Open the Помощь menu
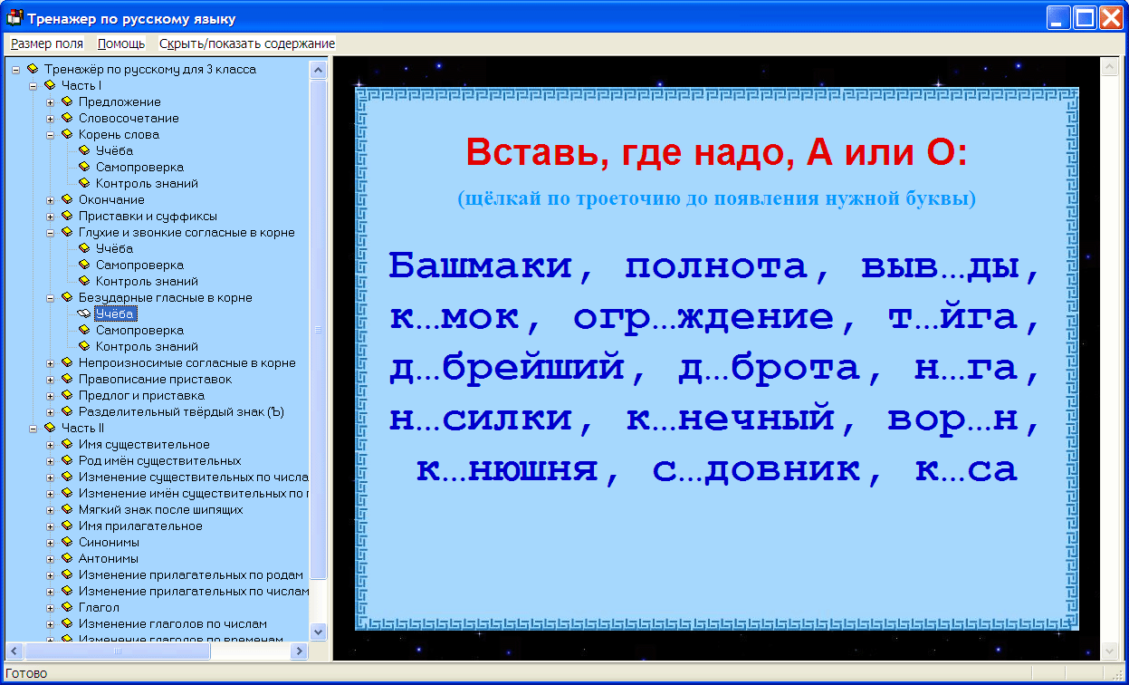1129x685 pixels. (121, 43)
